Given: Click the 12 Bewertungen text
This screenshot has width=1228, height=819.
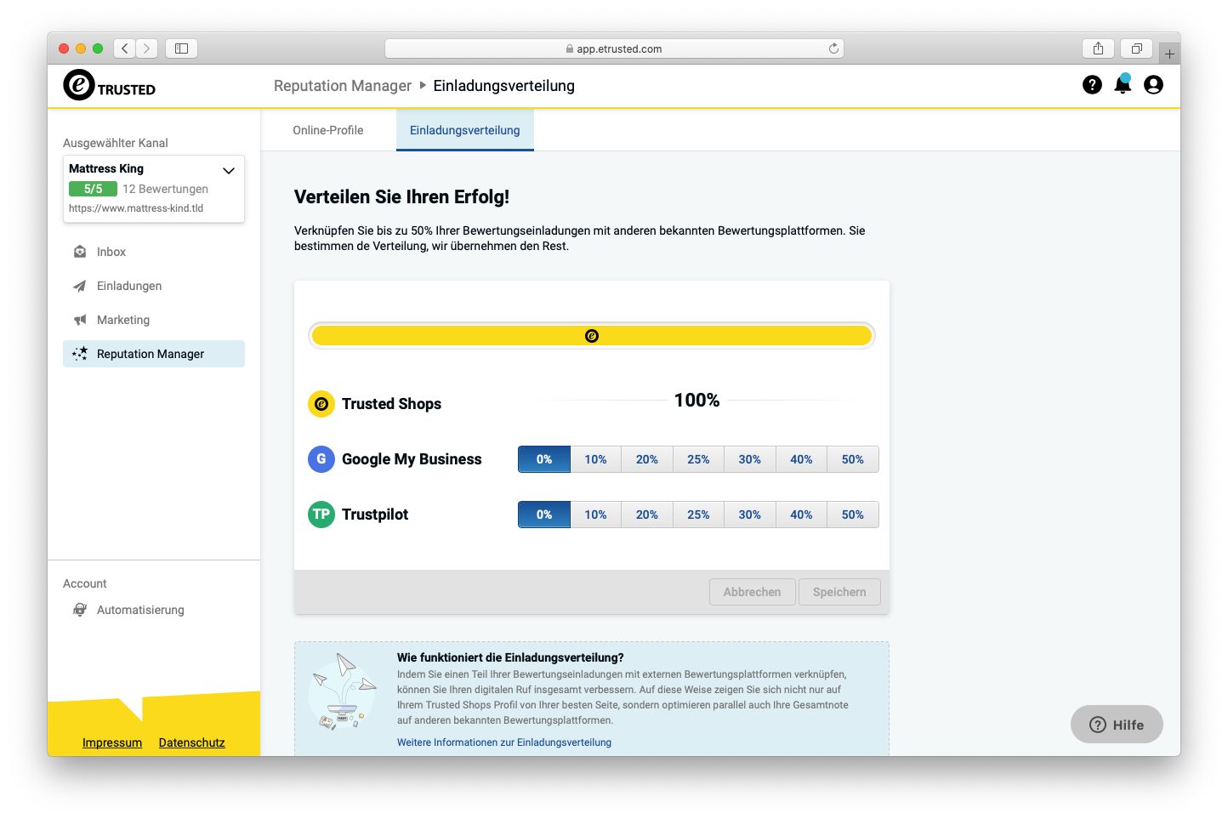Looking at the screenshot, I should pyautogui.click(x=166, y=189).
